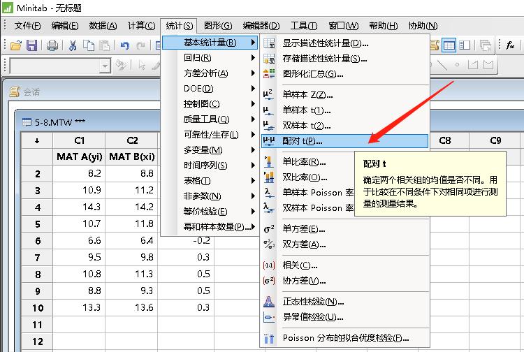Print using the printer icon

(52, 45)
